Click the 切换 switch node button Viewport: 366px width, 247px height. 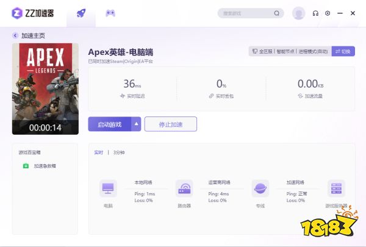pyautogui.click(x=343, y=51)
